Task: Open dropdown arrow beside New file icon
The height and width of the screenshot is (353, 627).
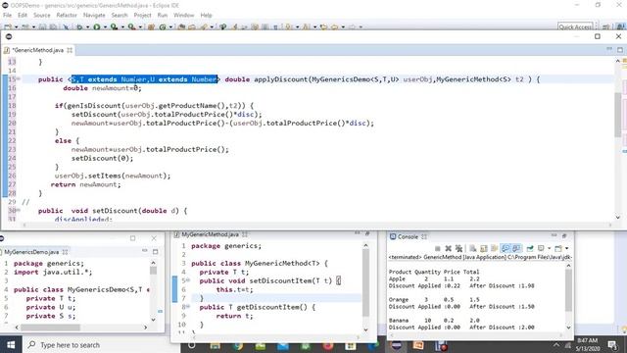Action: click(x=16, y=27)
